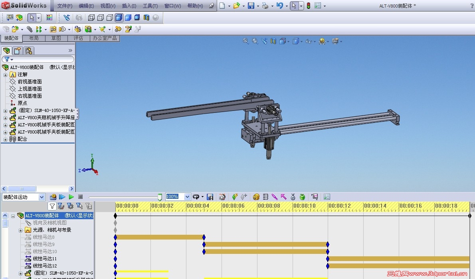This screenshot has height=279, width=475.
Task: Click the Save Animation icon in motion toolbar
Action: pyautogui.click(x=210, y=197)
